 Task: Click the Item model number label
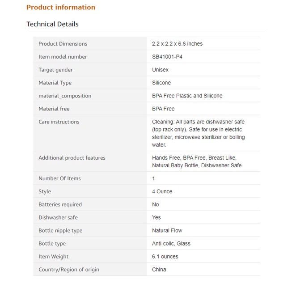63,57
